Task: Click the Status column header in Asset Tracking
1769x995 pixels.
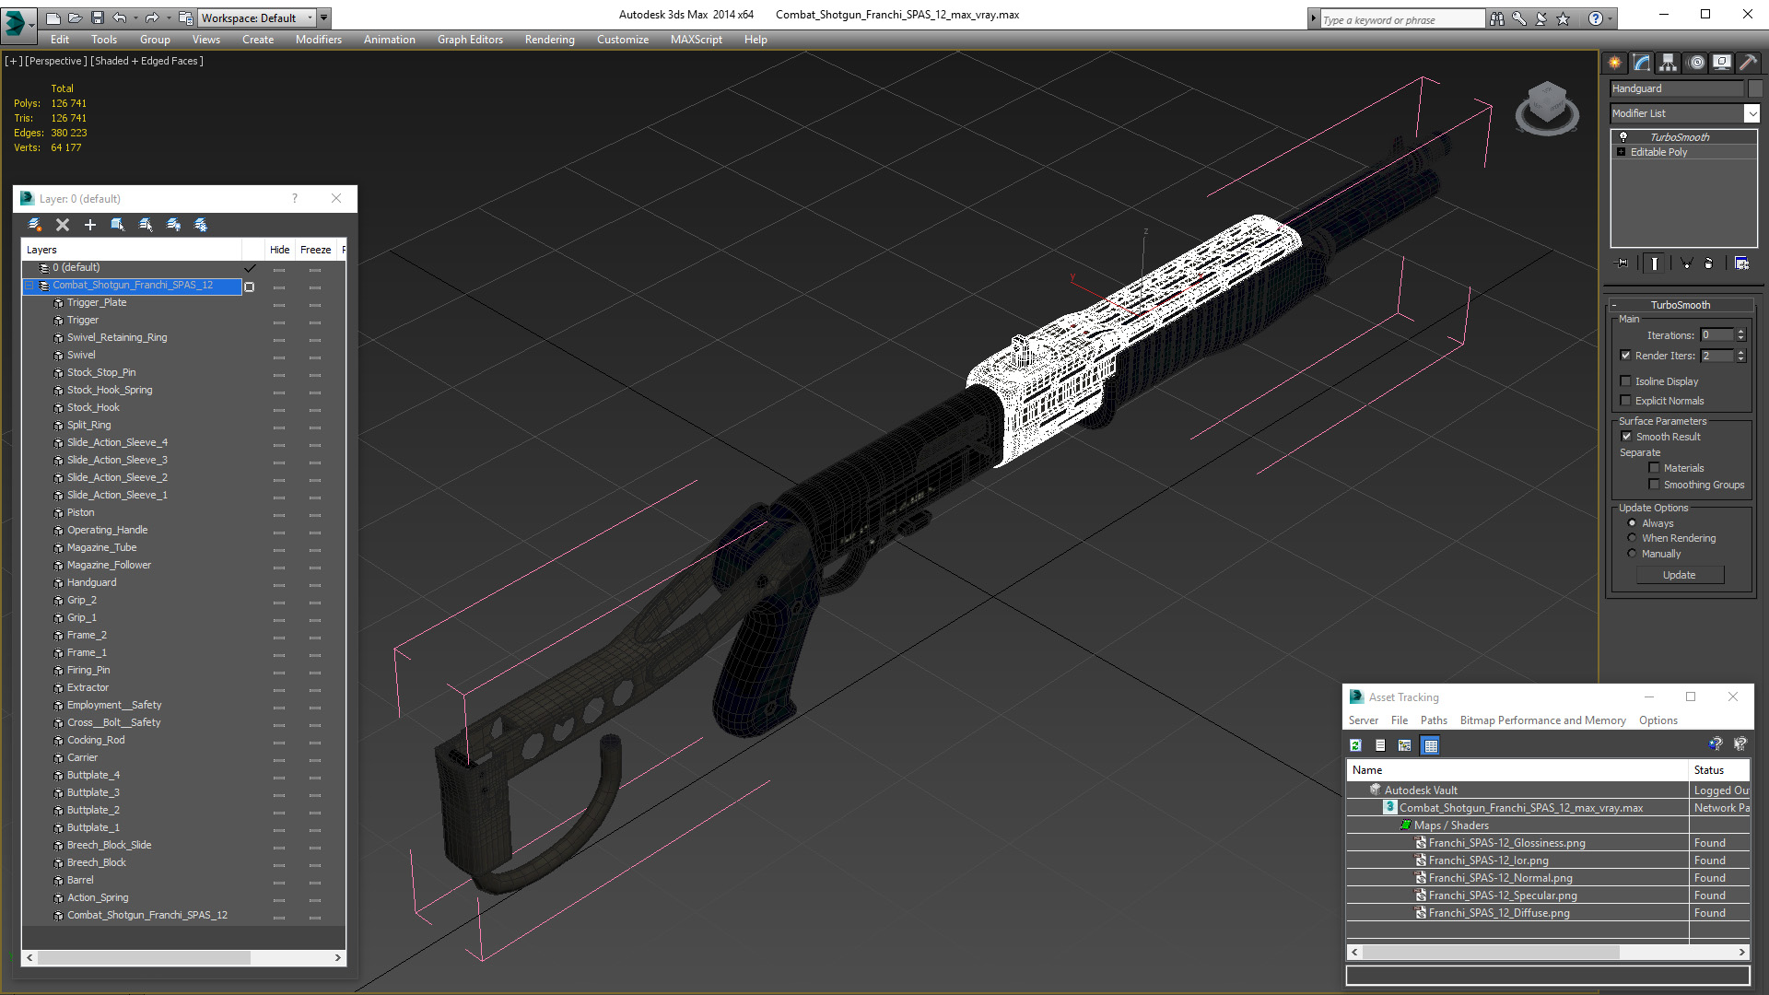Action: pyautogui.click(x=1719, y=770)
